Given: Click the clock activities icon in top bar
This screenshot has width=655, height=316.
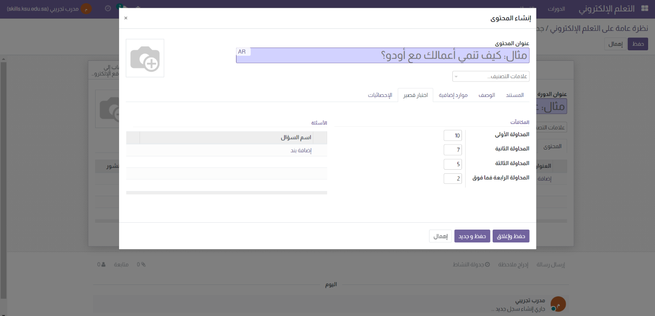Looking at the screenshot, I should (x=107, y=9).
